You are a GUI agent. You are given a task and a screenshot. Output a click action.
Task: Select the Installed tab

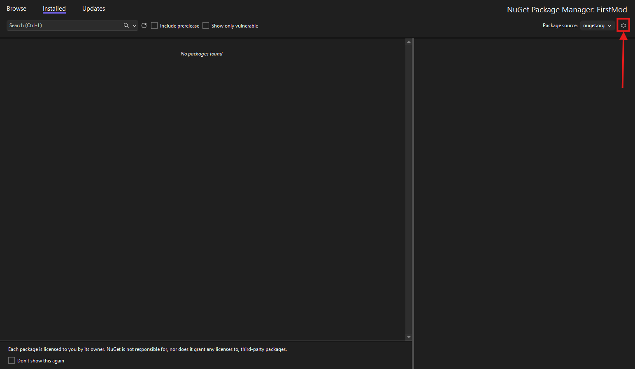click(54, 9)
